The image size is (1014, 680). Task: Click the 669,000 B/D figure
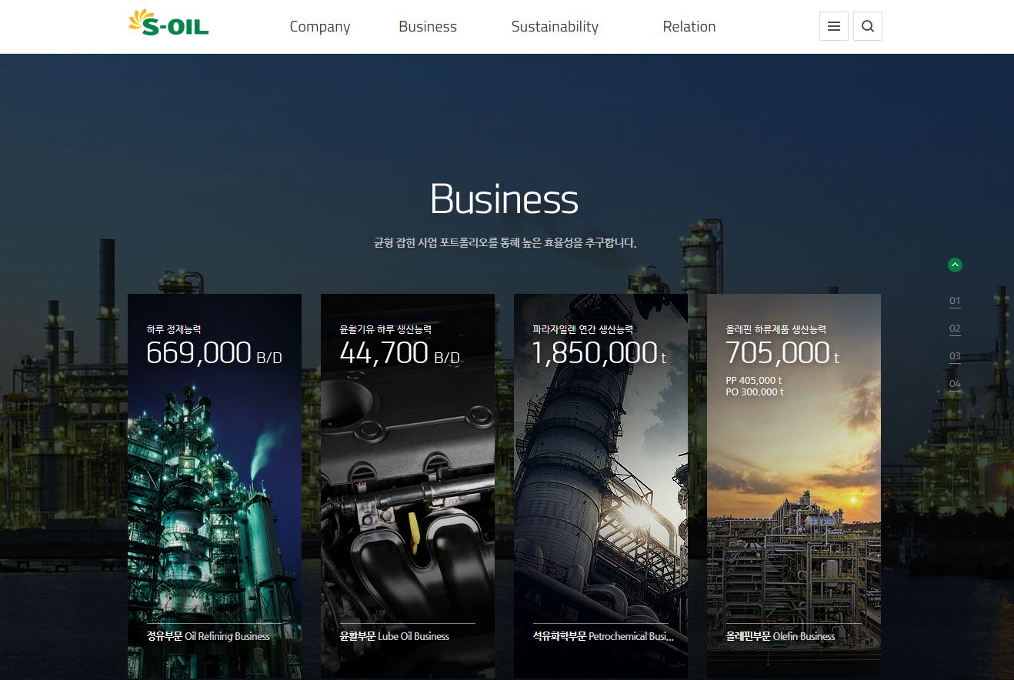coord(214,353)
